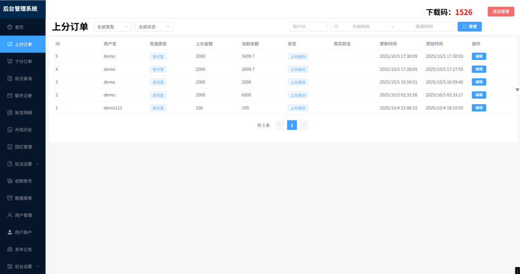
Task: Click the 开奖历史 sidebar icon
Action: (10, 130)
